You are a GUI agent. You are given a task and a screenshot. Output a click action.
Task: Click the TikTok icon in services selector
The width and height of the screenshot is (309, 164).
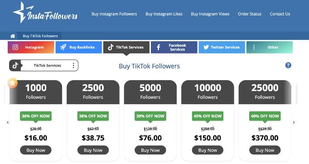point(15,65)
